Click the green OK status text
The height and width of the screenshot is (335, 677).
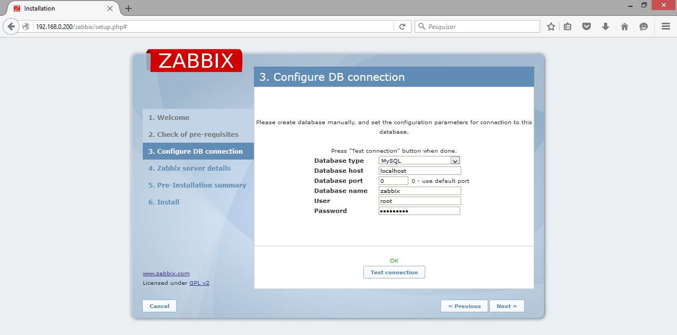point(394,260)
